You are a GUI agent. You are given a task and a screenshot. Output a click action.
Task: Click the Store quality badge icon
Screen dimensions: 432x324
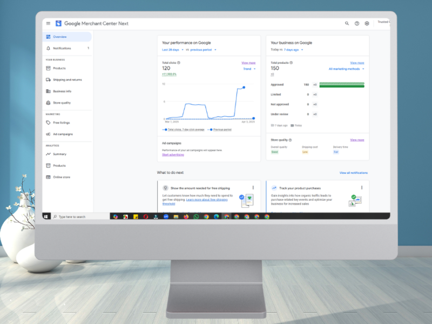coord(48,103)
